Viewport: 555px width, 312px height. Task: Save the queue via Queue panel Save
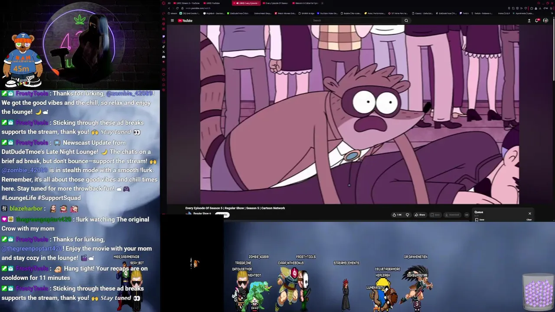click(x=480, y=220)
